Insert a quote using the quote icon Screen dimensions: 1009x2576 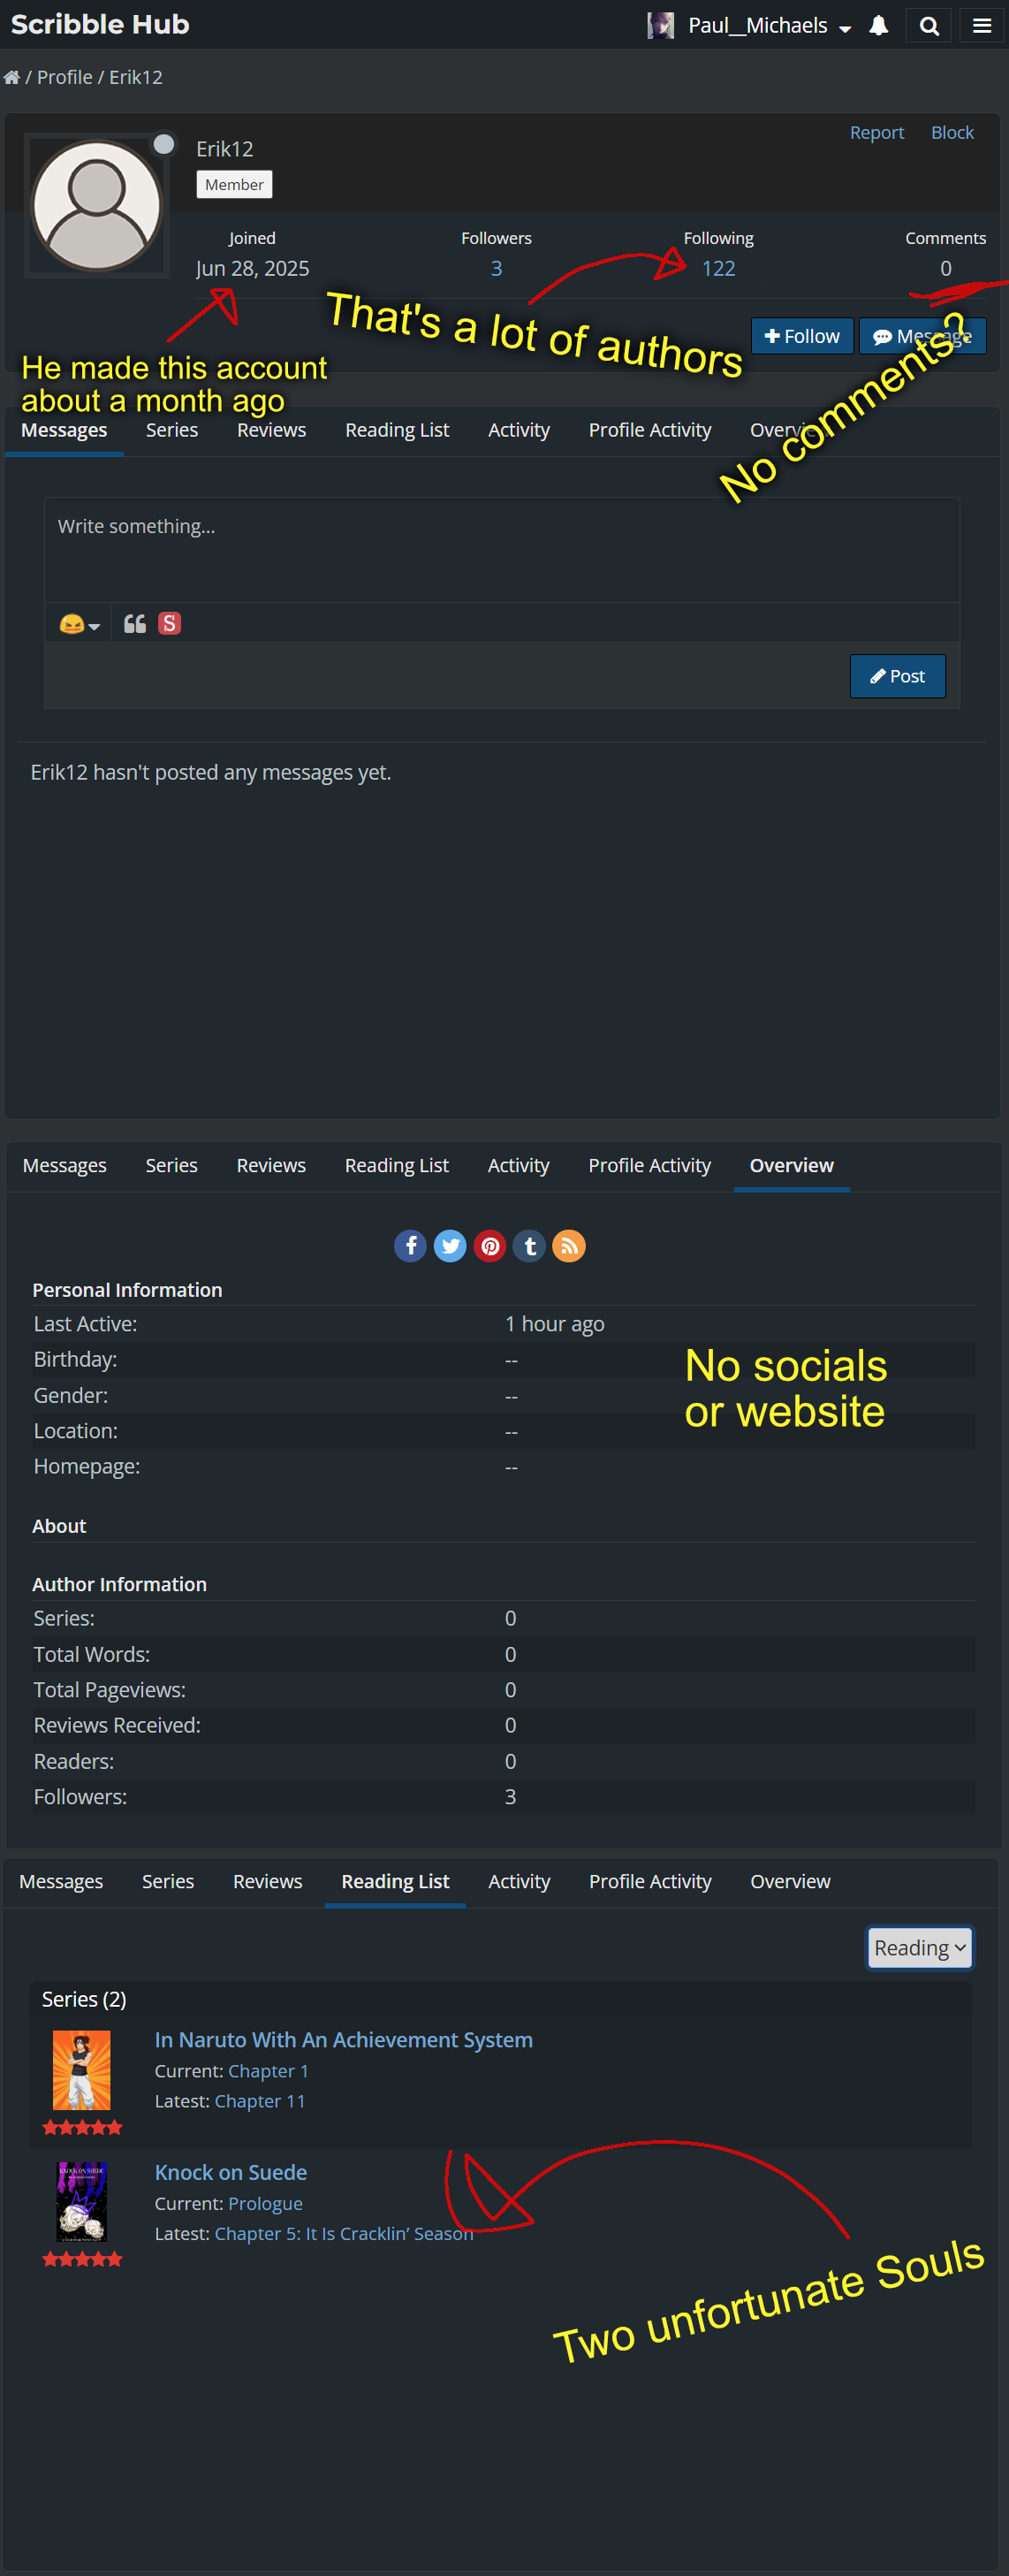135,624
